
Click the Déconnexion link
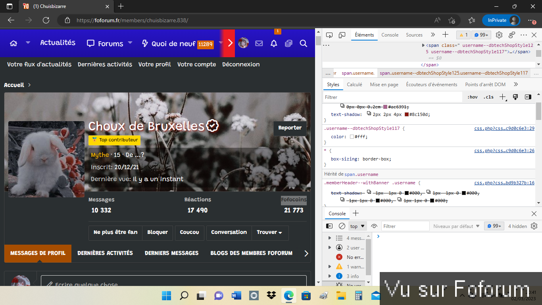(241, 64)
